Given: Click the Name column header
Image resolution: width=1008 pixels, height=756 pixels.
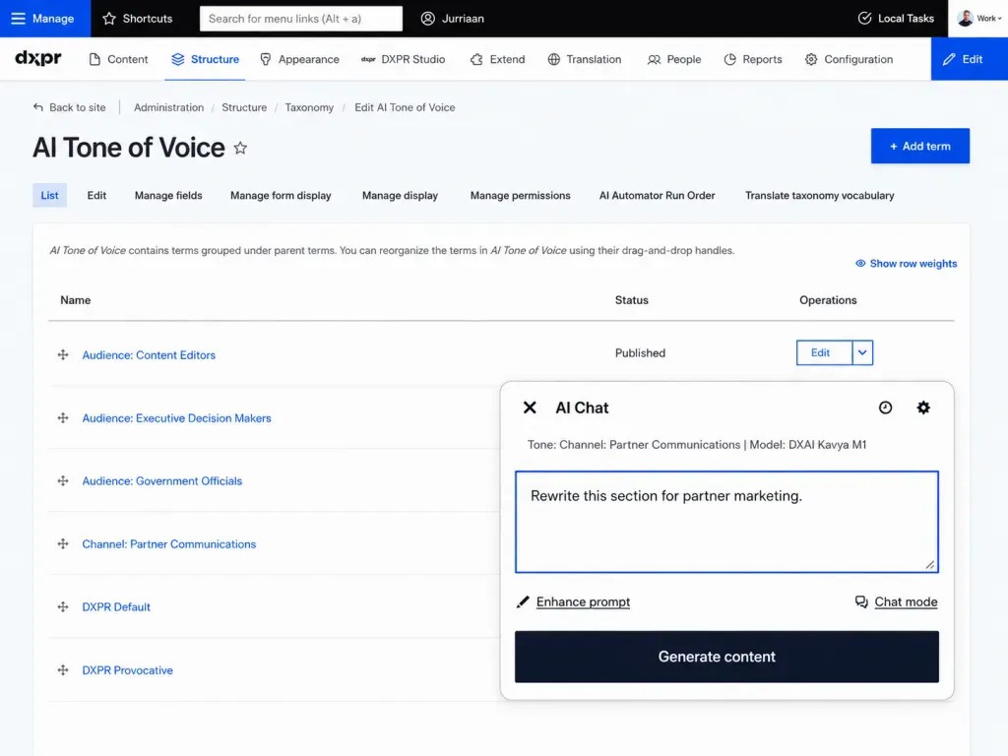Looking at the screenshot, I should pyautogui.click(x=75, y=300).
